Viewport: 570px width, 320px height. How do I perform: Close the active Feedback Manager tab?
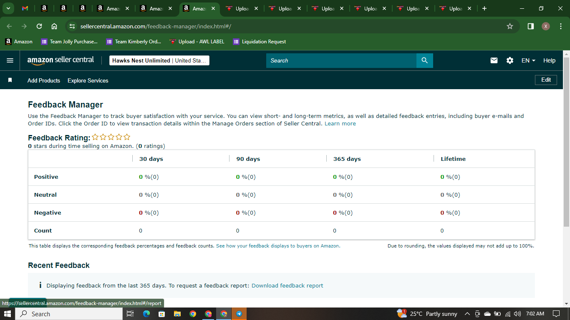tap(213, 8)
